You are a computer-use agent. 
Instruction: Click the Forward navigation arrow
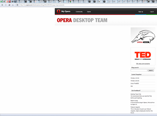pos(6,5)
